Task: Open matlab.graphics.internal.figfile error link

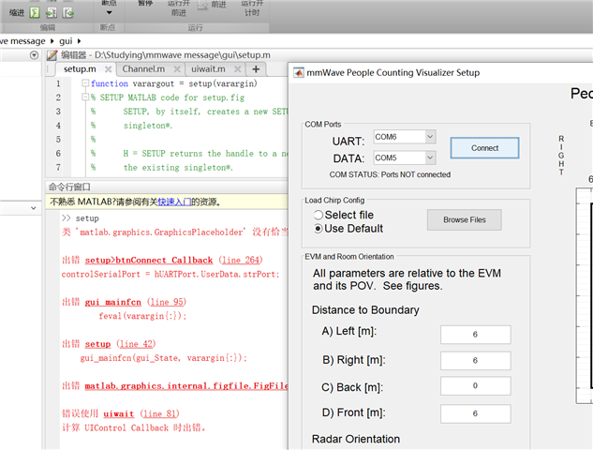Action: 186,385
